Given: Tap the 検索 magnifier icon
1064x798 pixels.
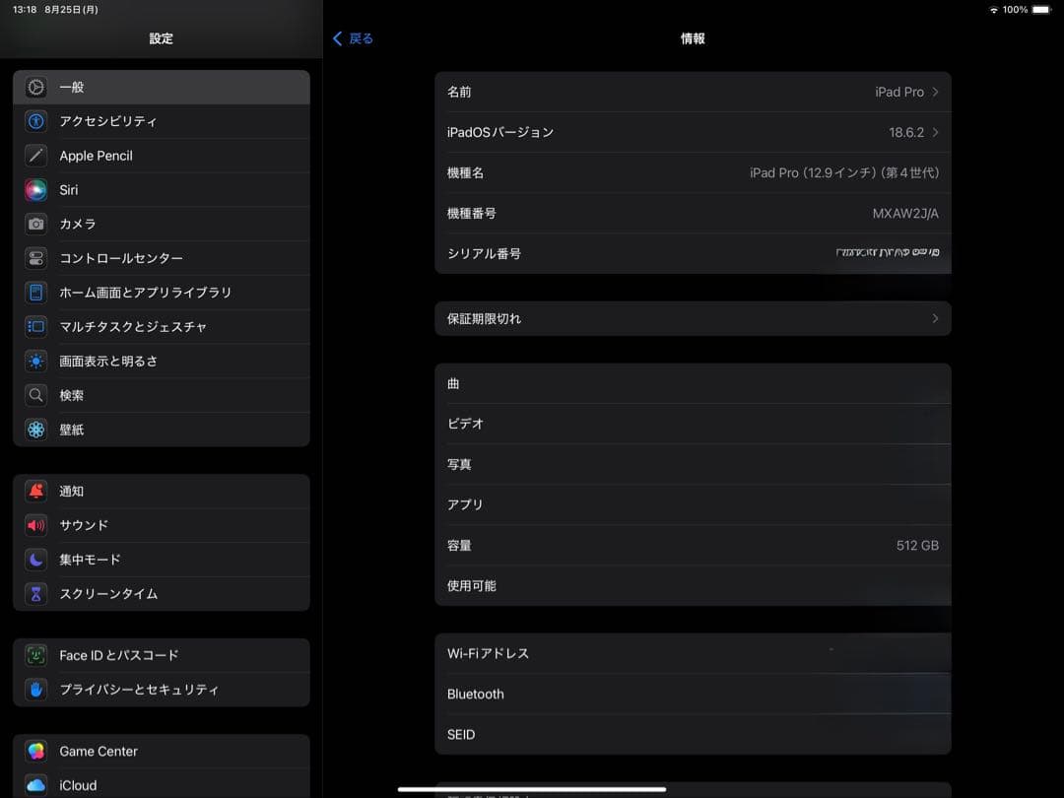Looking at the screenshot, I should coord(36,395).
